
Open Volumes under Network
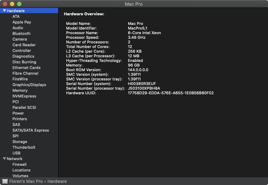click(x=20, y=176)
